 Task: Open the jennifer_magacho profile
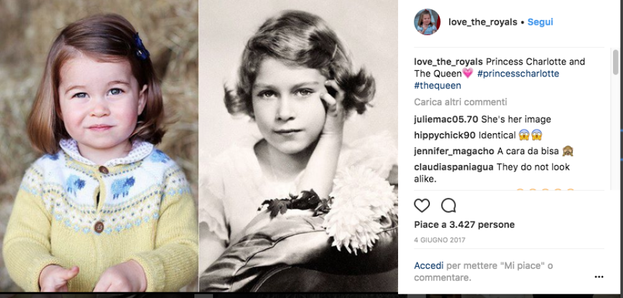pos(454,151)
